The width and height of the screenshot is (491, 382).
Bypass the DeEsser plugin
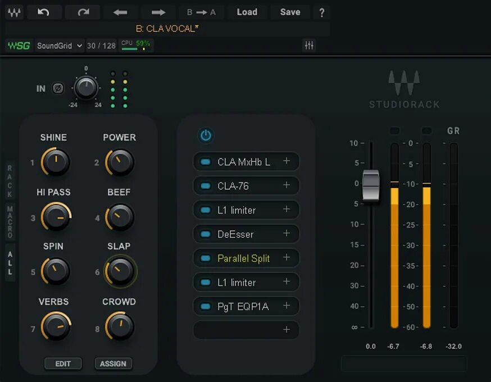point(206,234)
